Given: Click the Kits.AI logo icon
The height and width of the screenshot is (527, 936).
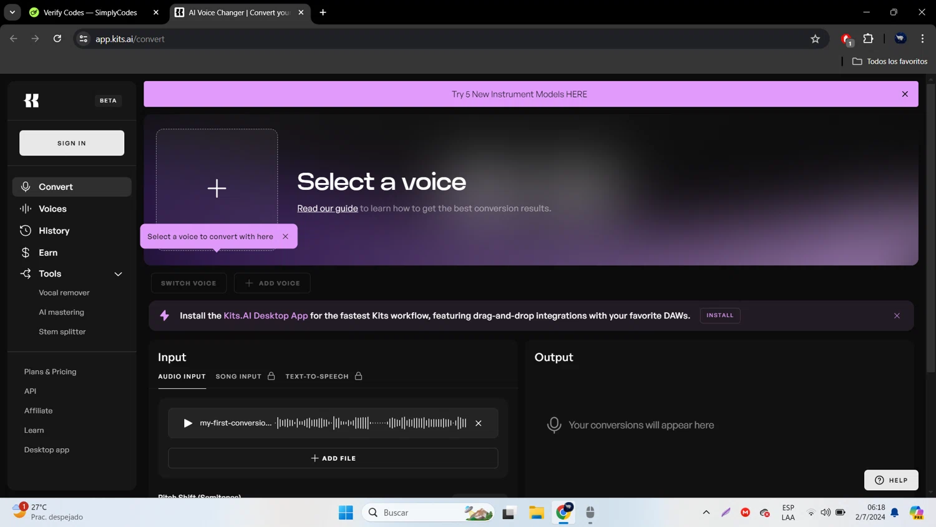Looking at the screenshot, I should click(31, 101).
